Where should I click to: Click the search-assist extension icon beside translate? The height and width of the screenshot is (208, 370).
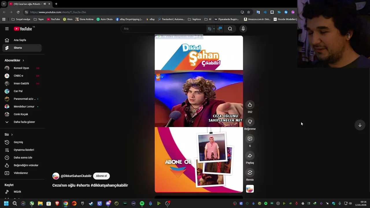[x=220, y=29]
